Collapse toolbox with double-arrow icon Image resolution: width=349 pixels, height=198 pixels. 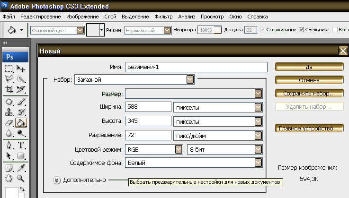pyautogui.click(x=5, y=43)
